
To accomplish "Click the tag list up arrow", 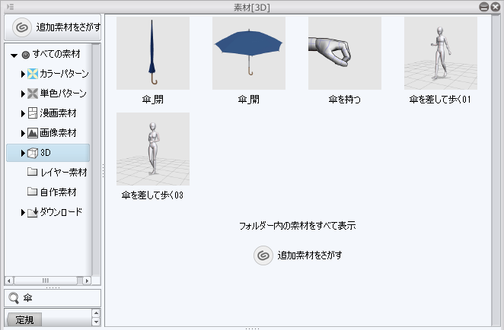I will (x=96, y=313).
